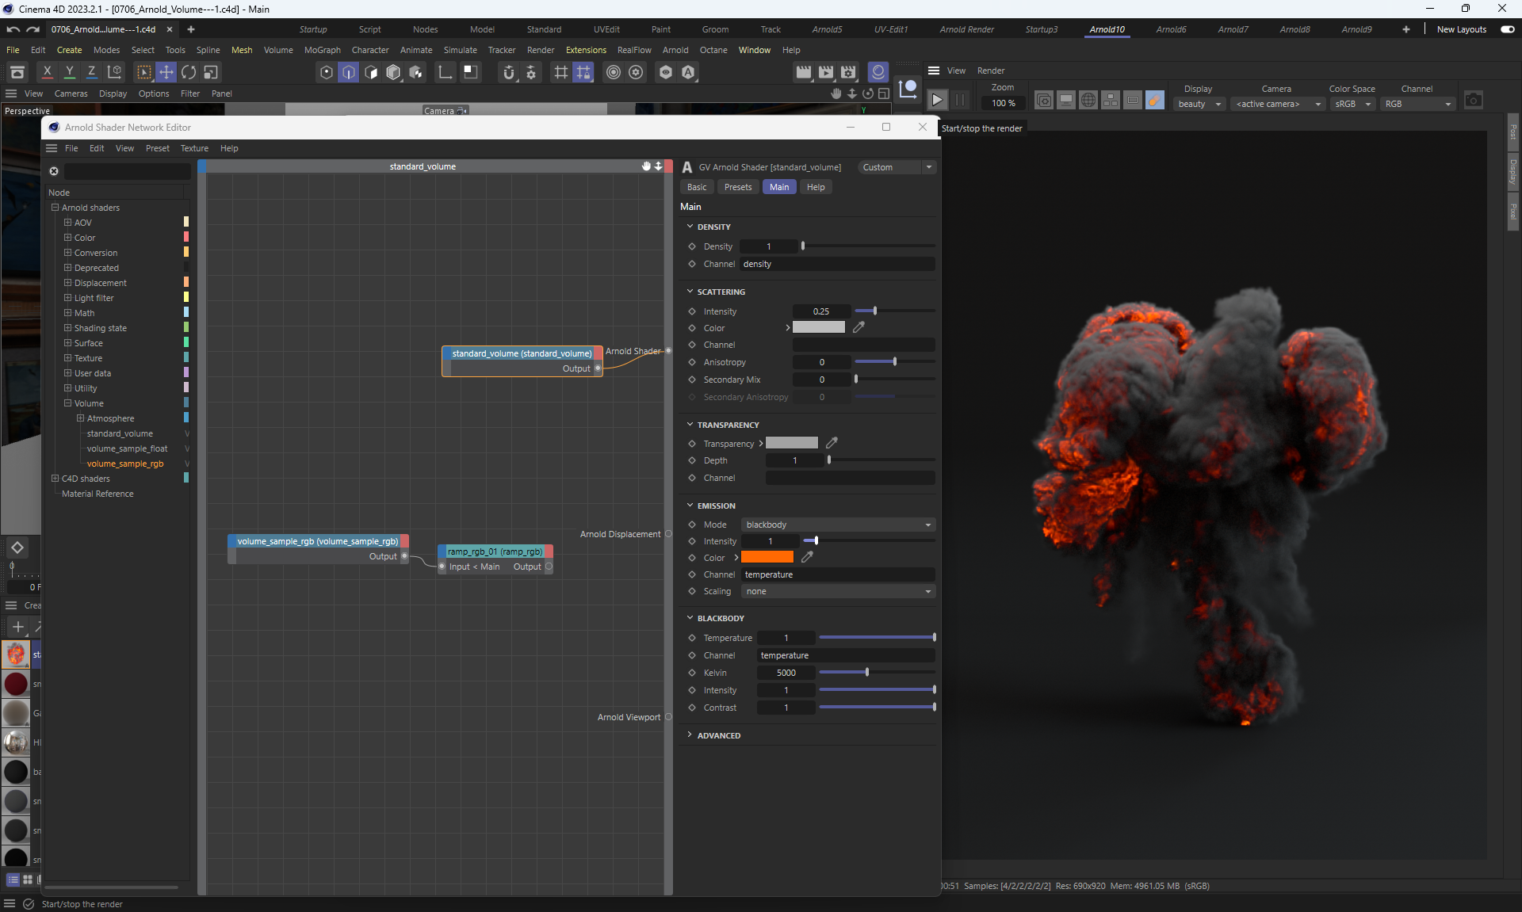Click the globe icon in render toolbar
This screenshot has height=912, width=1522.
point(1088,100)
